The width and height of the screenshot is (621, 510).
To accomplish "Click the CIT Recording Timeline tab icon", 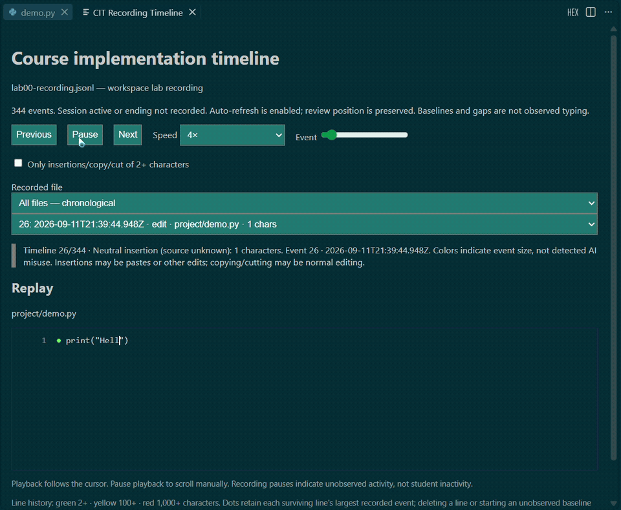I will point(85,12).
